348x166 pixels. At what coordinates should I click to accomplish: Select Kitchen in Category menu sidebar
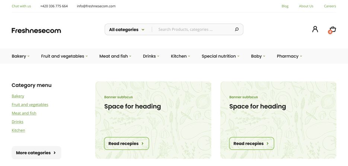(18, 130)
